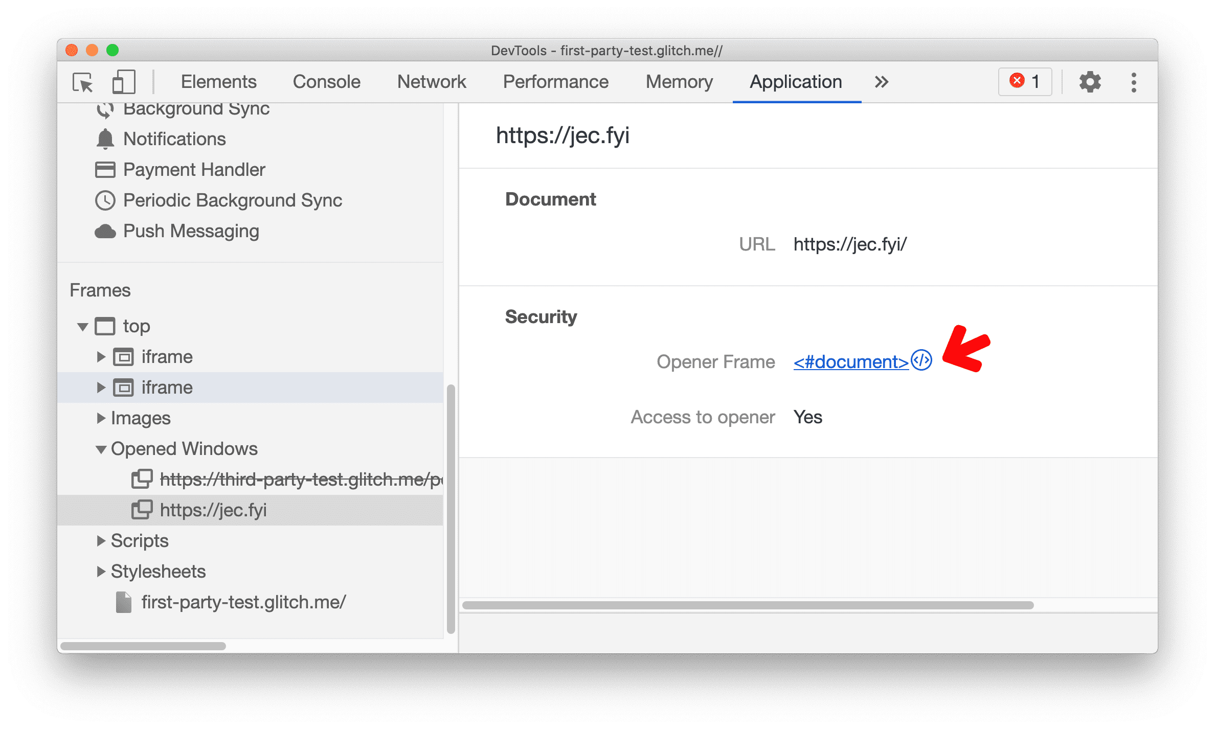Expand the top frame tree item

coord(80,326)
